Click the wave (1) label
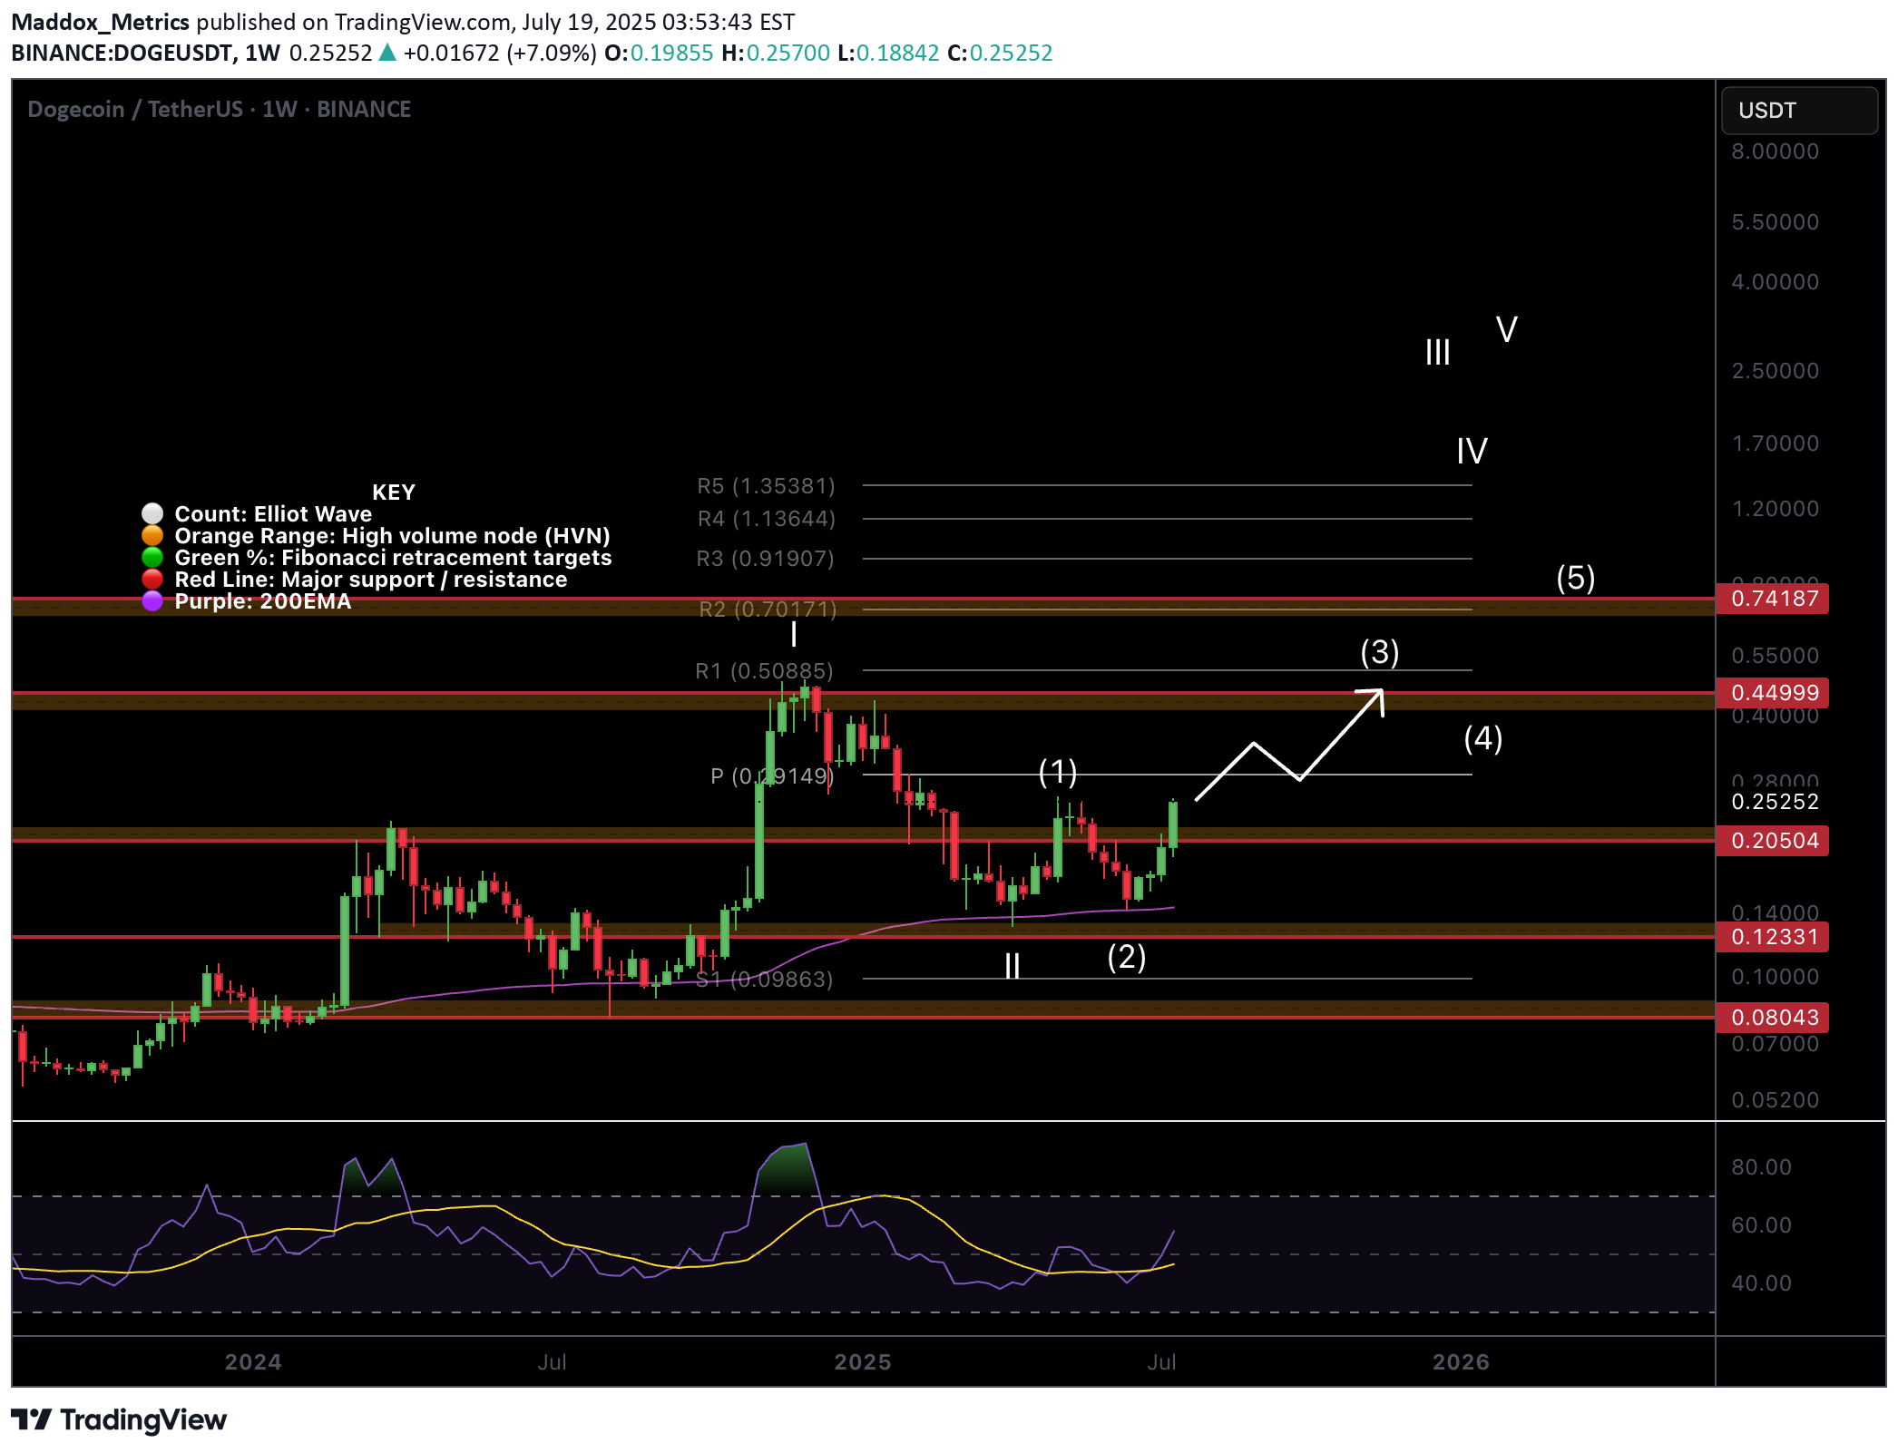 click(x=1058, y=772)
